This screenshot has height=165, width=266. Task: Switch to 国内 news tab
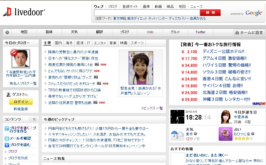pos(58,43)
